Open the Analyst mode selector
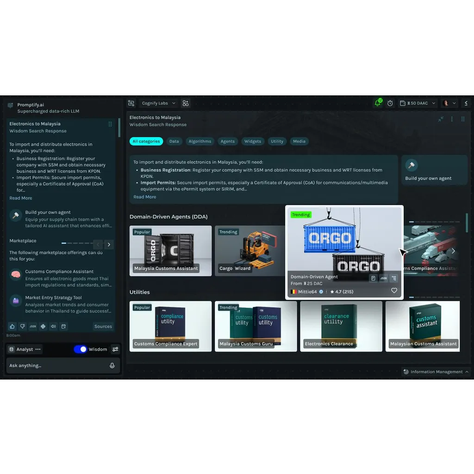Viewport: 474px width, 474px height. tap(25, 349)
